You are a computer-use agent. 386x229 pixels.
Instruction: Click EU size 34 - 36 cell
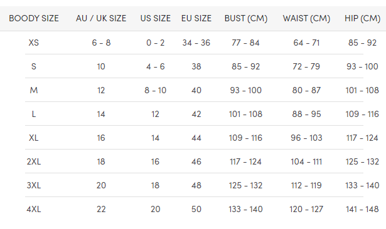pyautogui.click(x=196, y=43)
